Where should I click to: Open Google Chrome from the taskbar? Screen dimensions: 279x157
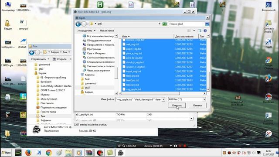[49, 153]
